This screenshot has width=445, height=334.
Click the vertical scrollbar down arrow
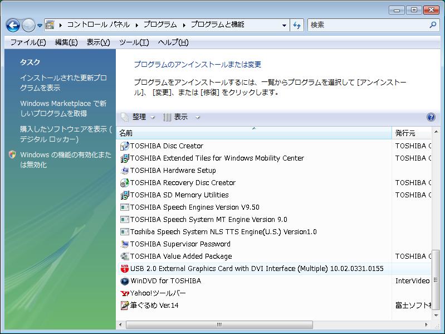coord(436,315)
